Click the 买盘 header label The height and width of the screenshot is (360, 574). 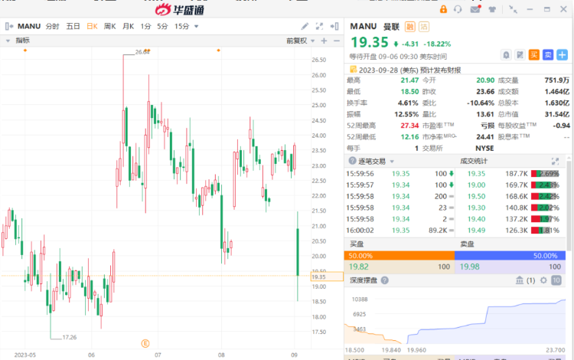point(357,244)
